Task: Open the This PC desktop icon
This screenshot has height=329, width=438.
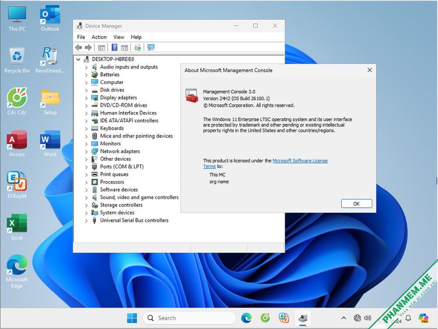Action: [17, 18]
